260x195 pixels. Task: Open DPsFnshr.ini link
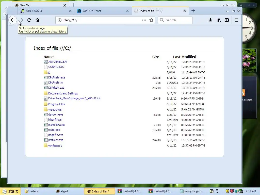[56, 83]
